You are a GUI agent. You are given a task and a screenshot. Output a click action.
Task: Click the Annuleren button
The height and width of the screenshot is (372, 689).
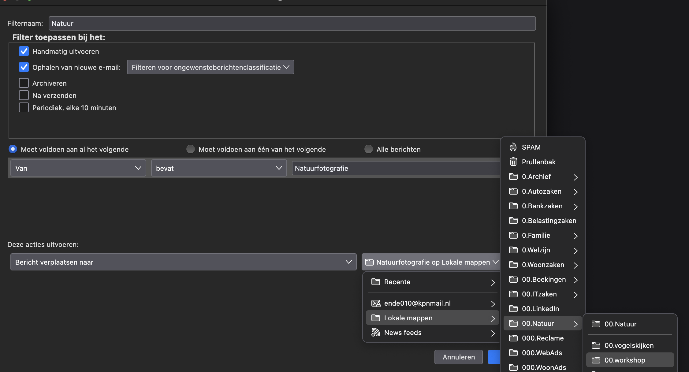pyautogui.click(x=458, y=357)
